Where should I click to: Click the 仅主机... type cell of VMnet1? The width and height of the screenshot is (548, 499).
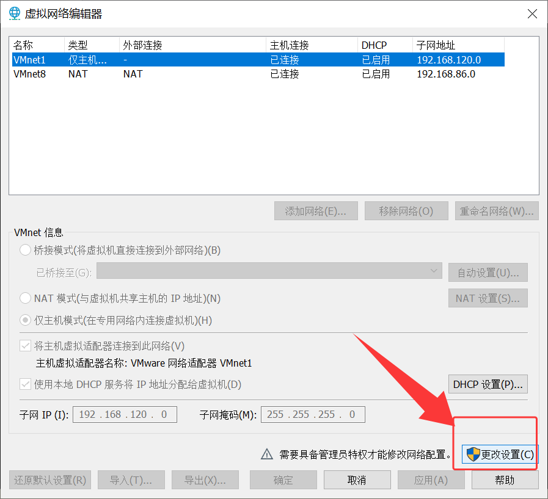[87, 60]
